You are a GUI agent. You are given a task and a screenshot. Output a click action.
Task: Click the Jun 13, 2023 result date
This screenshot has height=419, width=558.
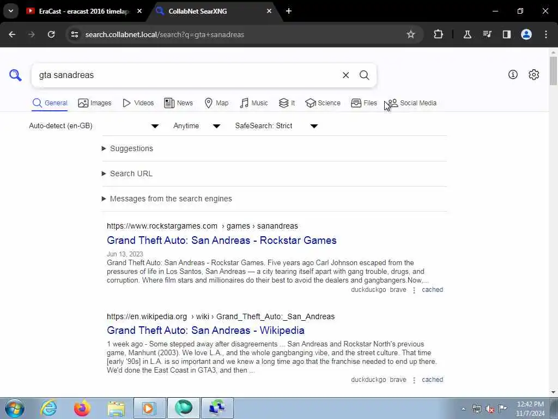(x=125, y=254)
